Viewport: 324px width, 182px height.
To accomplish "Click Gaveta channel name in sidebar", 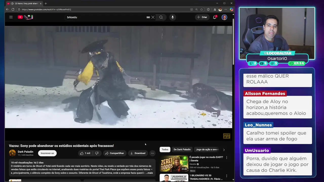I will pyautogui.click(x=193, y=164).
